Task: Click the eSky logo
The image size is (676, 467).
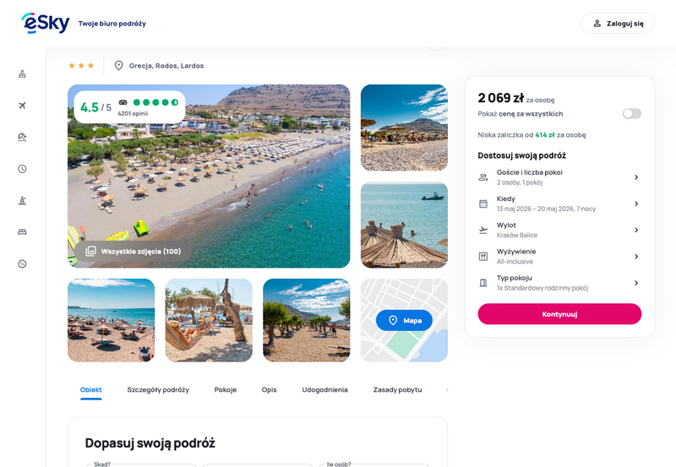Action: [46, 23]
